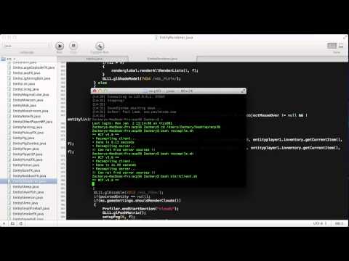Click the Stop button in the toolbar
349x261 pixels.
click(73, 46)
